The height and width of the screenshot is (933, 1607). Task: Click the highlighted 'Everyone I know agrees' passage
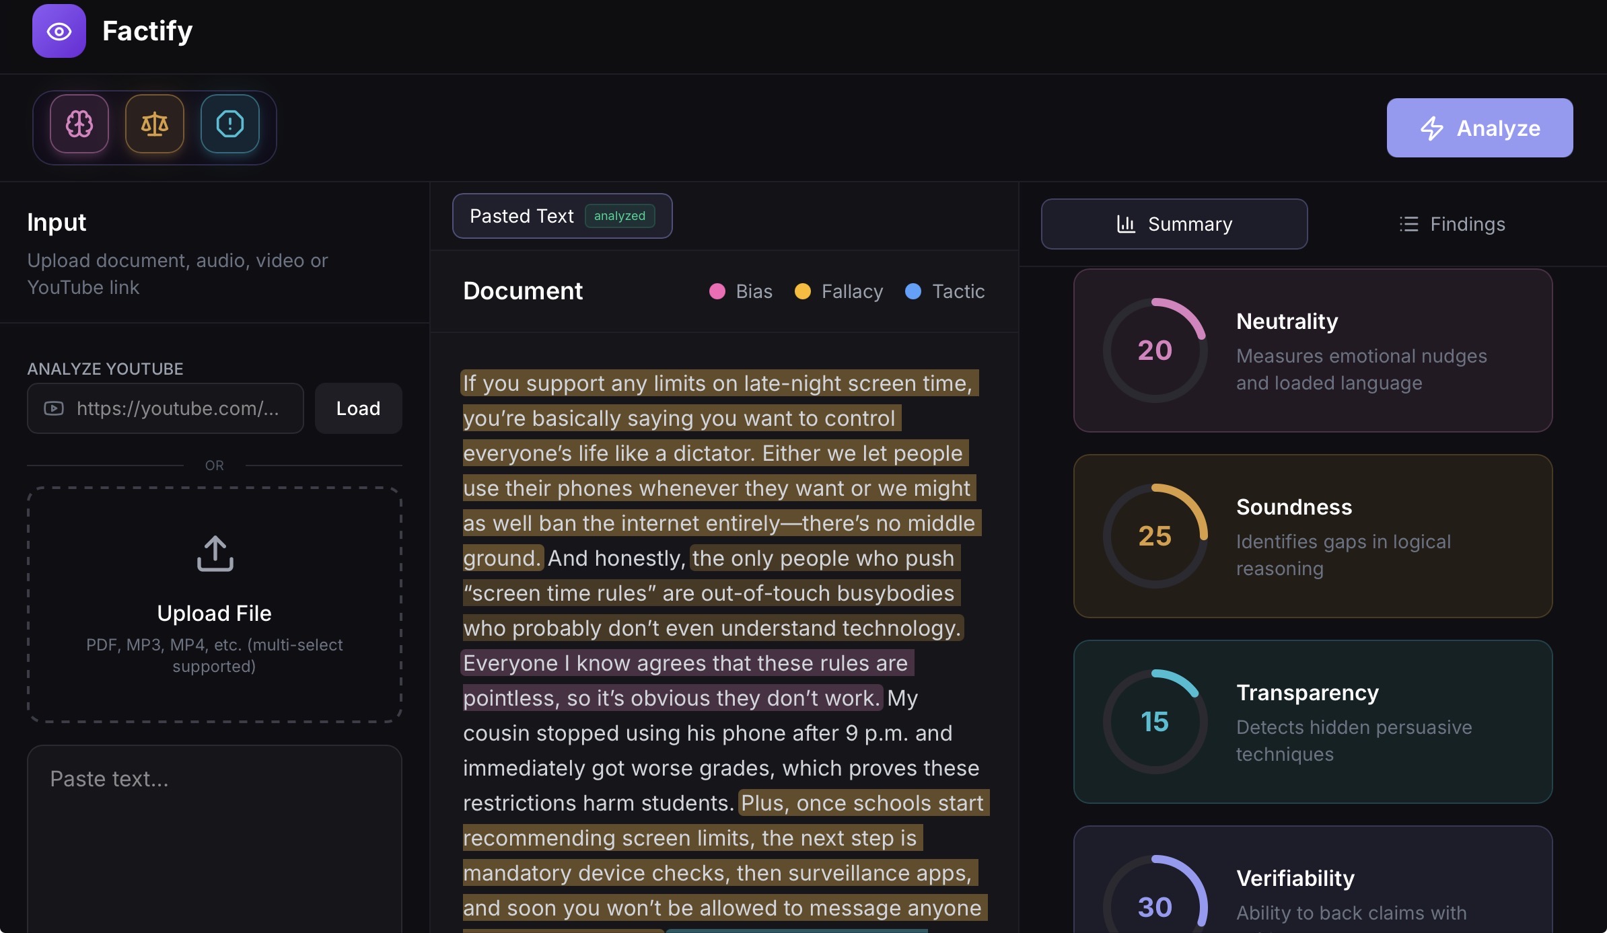685,664
